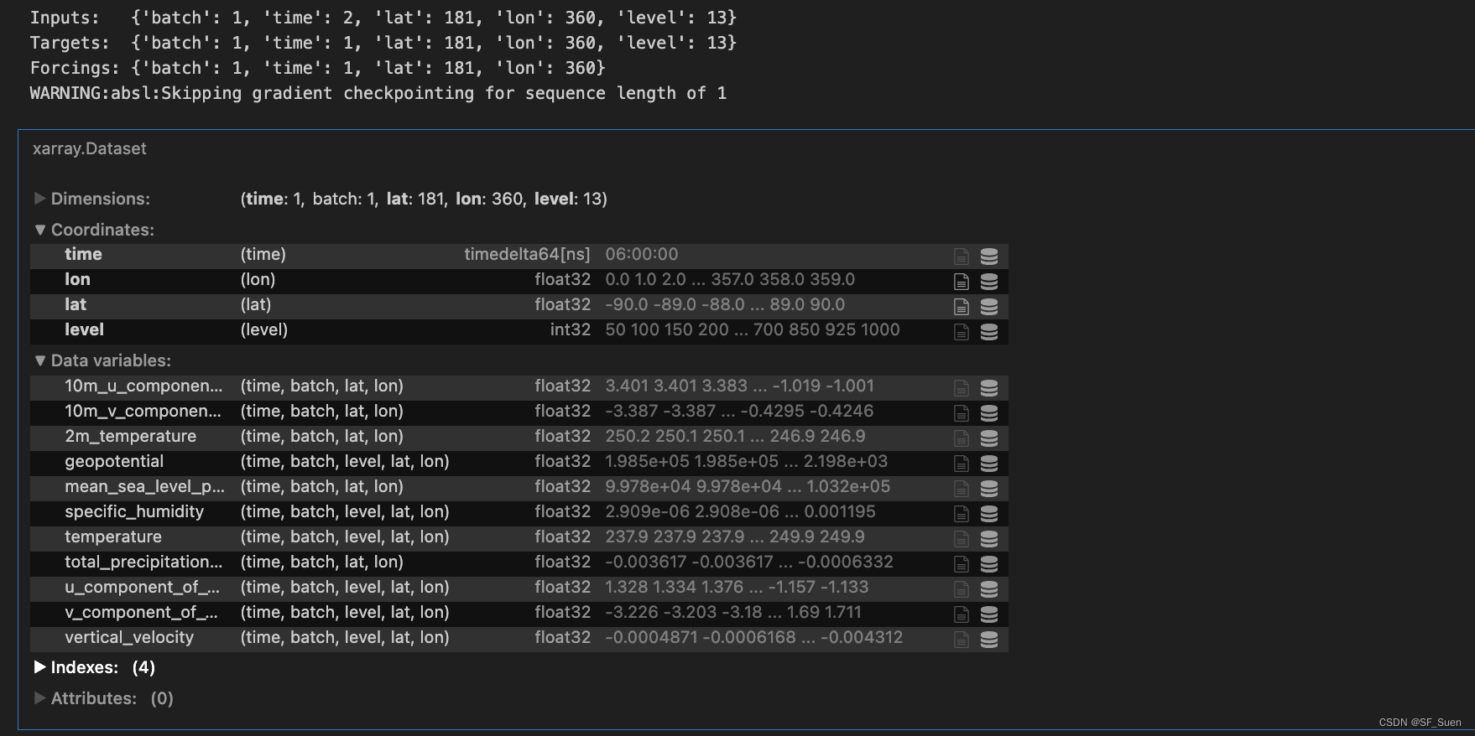Show data repr icon for lon coordinate
Viewport: 1475px width, 736px height.
[x=989, y=281]
